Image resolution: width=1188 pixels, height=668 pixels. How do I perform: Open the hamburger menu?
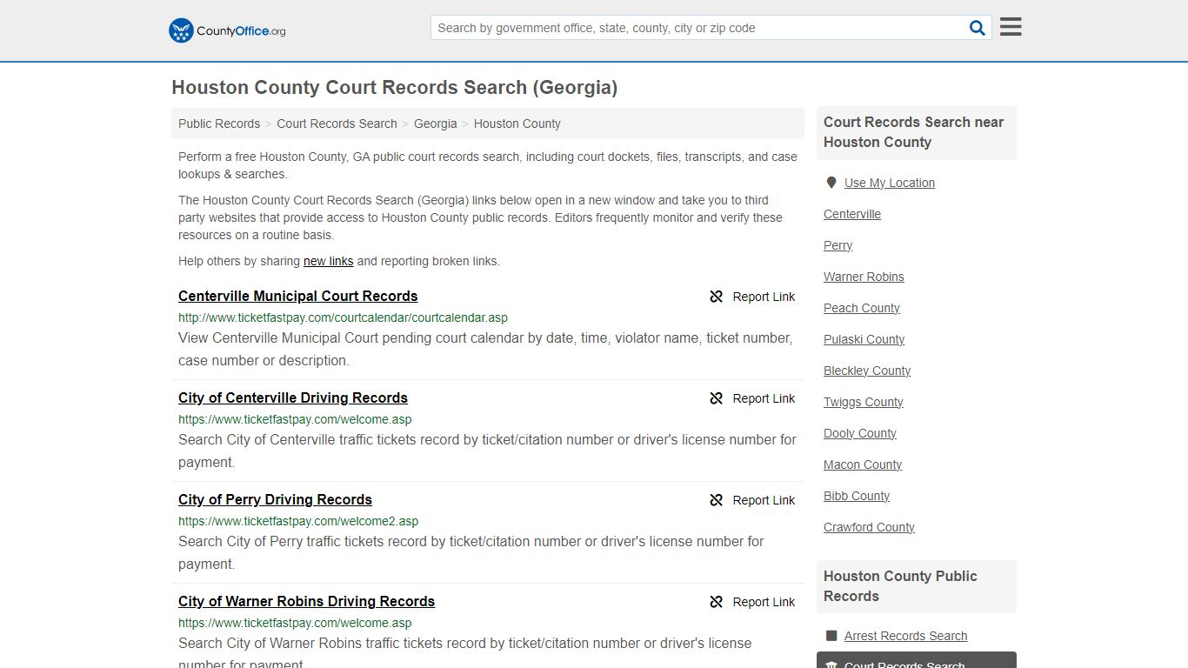click(x=1011, y=27)
